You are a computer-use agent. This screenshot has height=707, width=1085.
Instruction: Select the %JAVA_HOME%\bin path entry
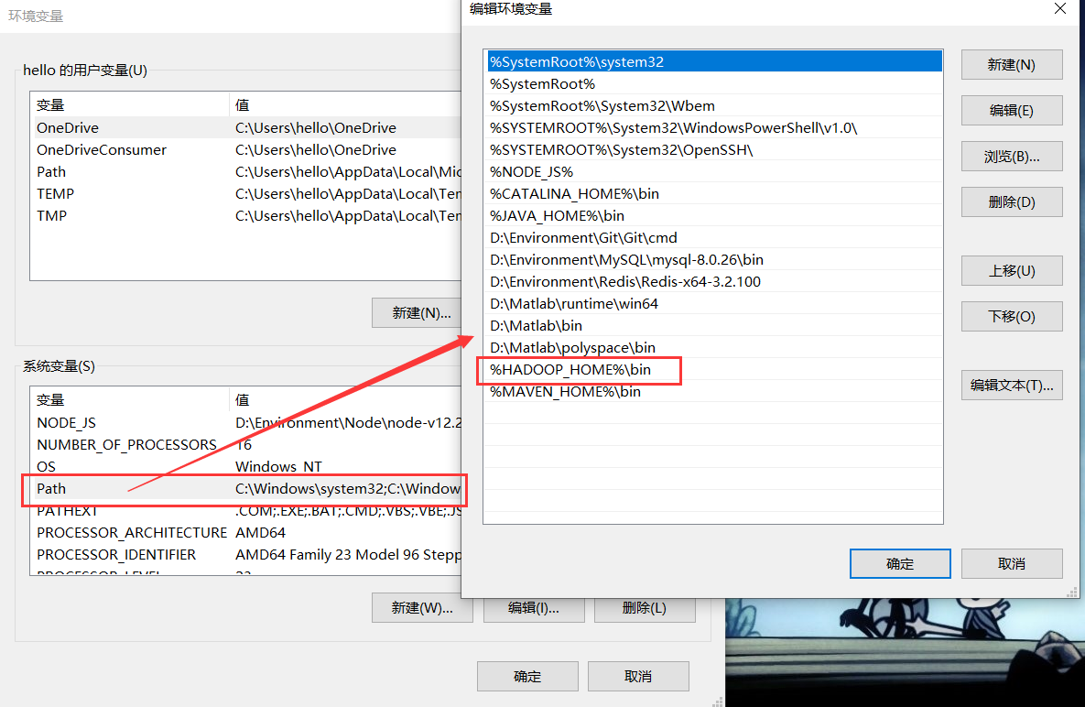[557, 216]
